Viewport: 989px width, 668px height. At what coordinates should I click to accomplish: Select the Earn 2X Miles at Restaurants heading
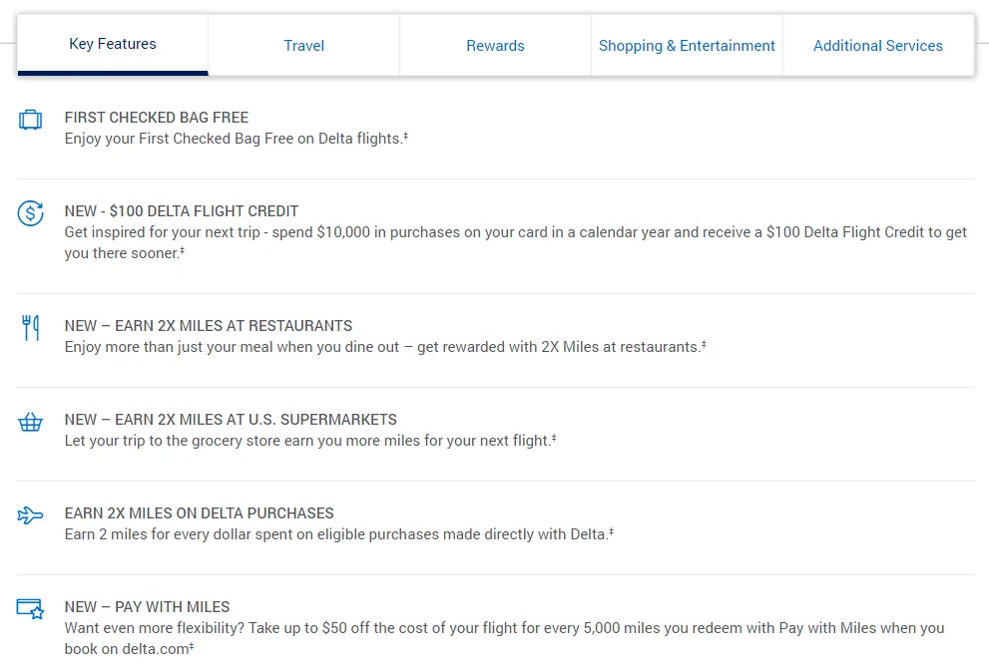point(209,326)
